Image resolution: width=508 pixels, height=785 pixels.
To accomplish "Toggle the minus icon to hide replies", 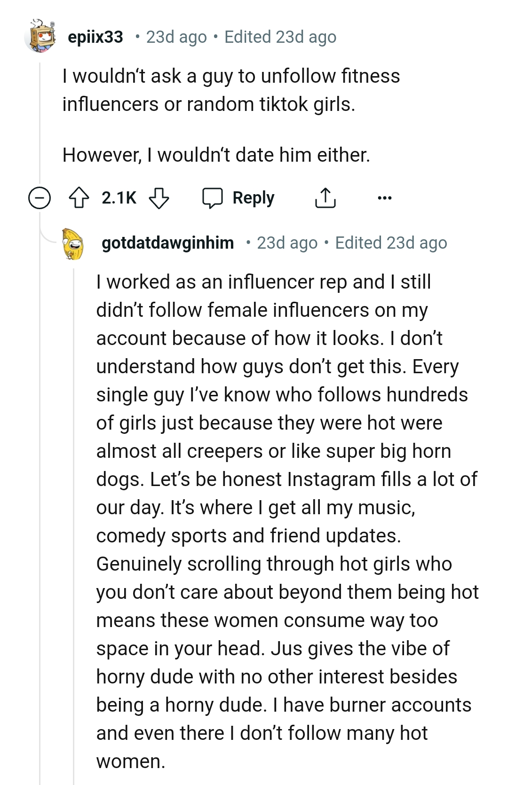I will pyautogui.click(x=40, y=198).
